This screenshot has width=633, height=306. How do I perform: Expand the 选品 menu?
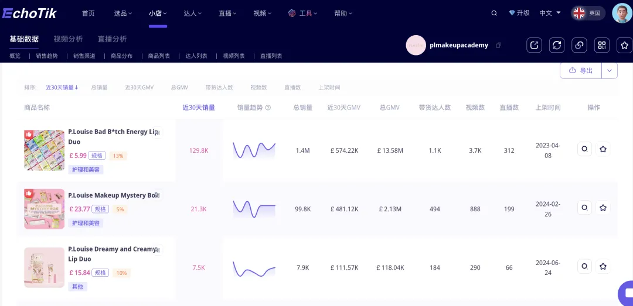click(x=122, y=13)
